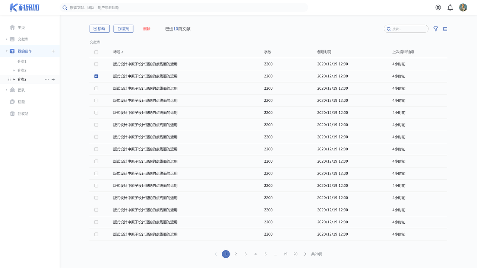Viewport: 477px width, 268px height.
Task: Click the 主页 home icon
Action: tap(12, 27)
